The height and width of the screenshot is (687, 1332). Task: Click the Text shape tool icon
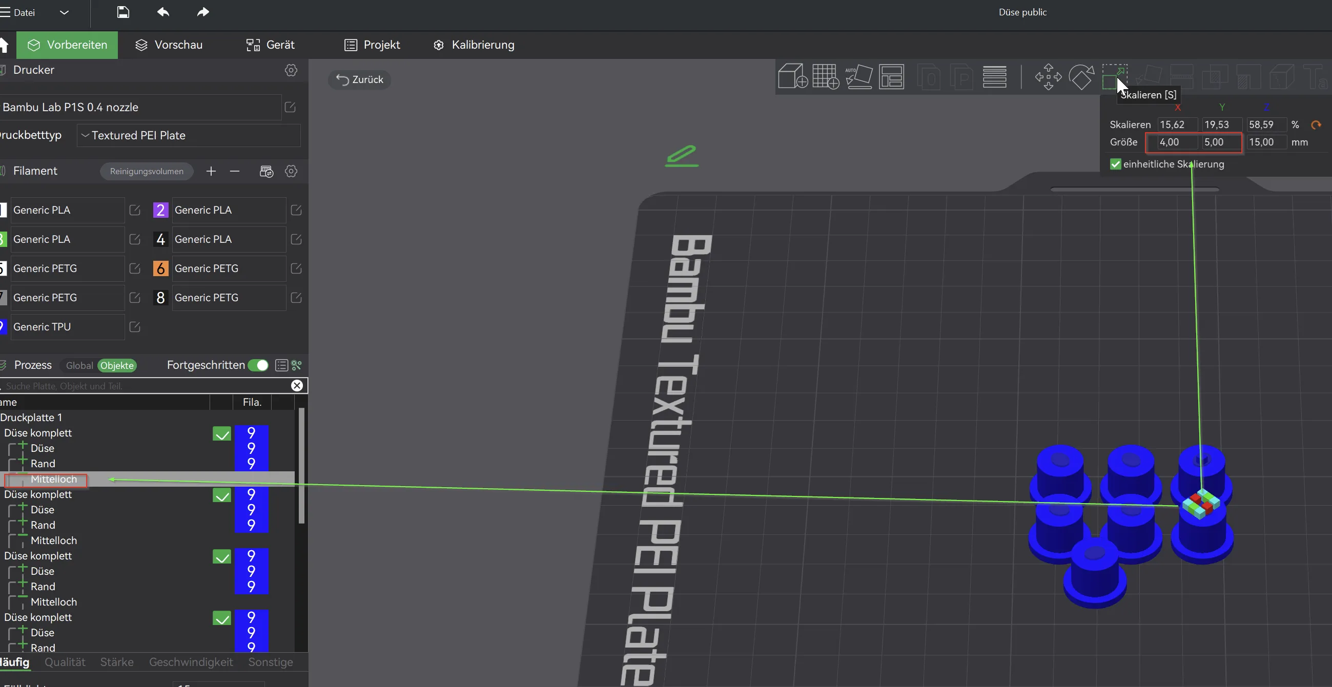click(1315, 76)
